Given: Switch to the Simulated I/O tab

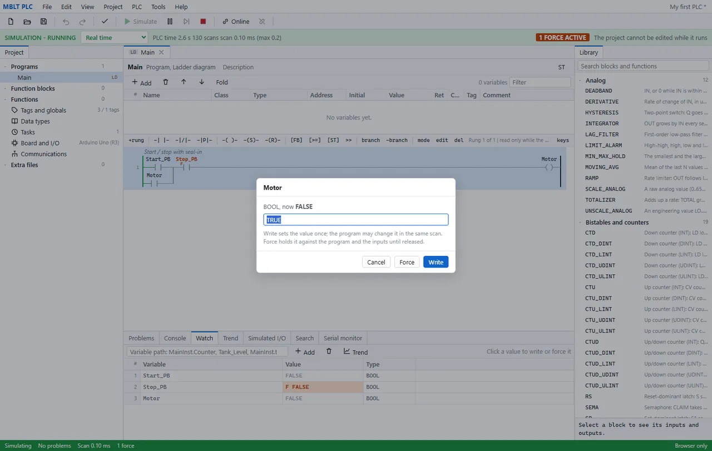Looking at the screenshot, I should [x=266, y=338].
